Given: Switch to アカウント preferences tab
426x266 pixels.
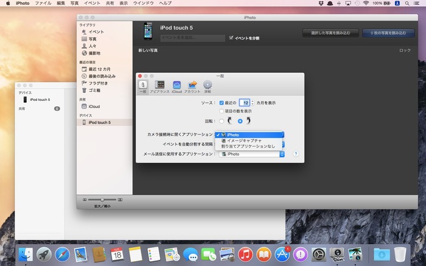Looking at the screenshot, I should [192, 87].
